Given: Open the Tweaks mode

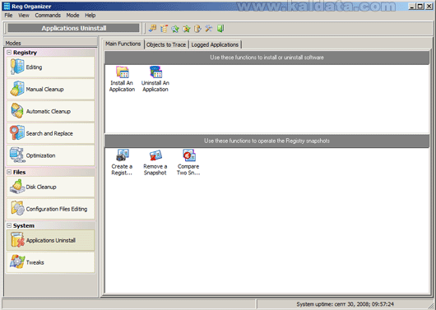Looking at the screenshot, I should pyautogui.click(x=51, y=262).
